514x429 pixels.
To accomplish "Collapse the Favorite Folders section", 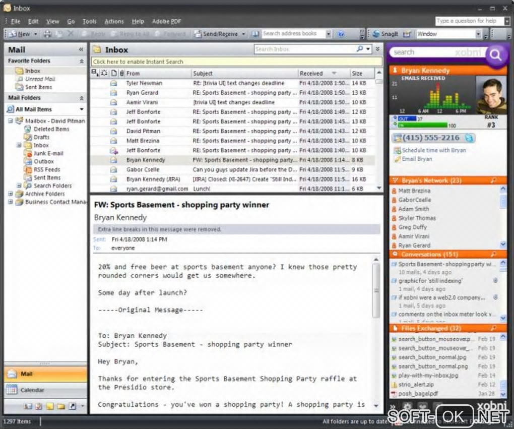I will [x=82, y=61].
